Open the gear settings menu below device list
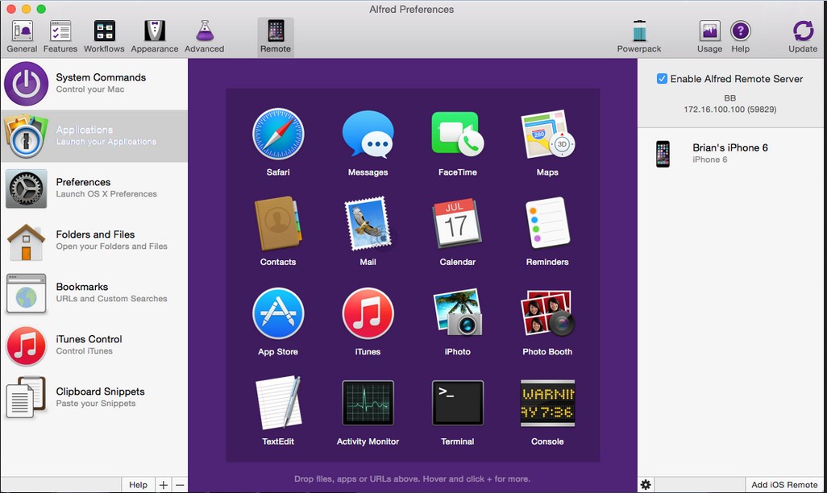 click(646, 484)
